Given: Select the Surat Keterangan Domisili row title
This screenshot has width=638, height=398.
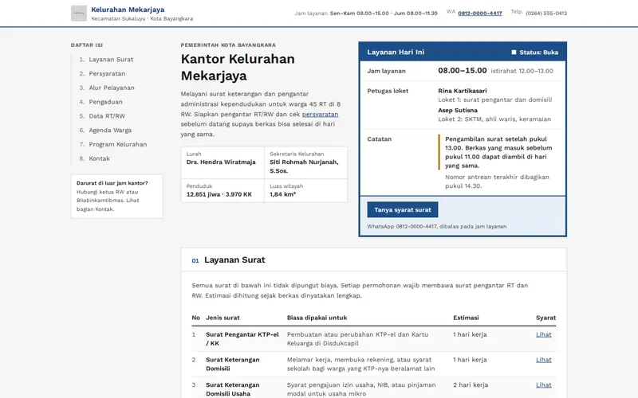Looking at the screenshot, I should tap(232, 364).
